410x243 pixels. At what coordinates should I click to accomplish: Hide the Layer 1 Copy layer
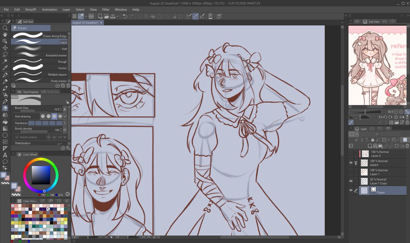click(x=351, y=181)
